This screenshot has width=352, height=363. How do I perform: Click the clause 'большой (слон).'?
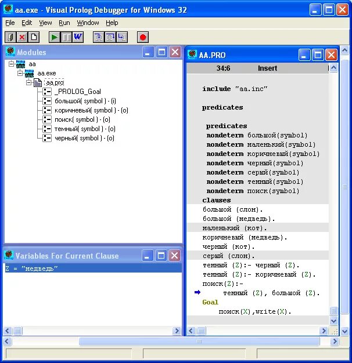[232, 209]
